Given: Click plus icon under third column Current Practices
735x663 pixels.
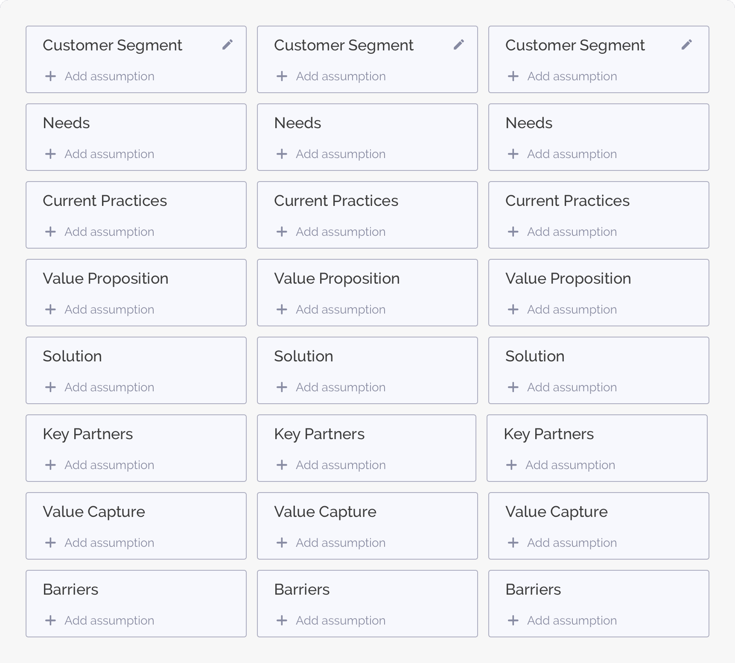Looking at the screenshot, I should tap(513, 232).
